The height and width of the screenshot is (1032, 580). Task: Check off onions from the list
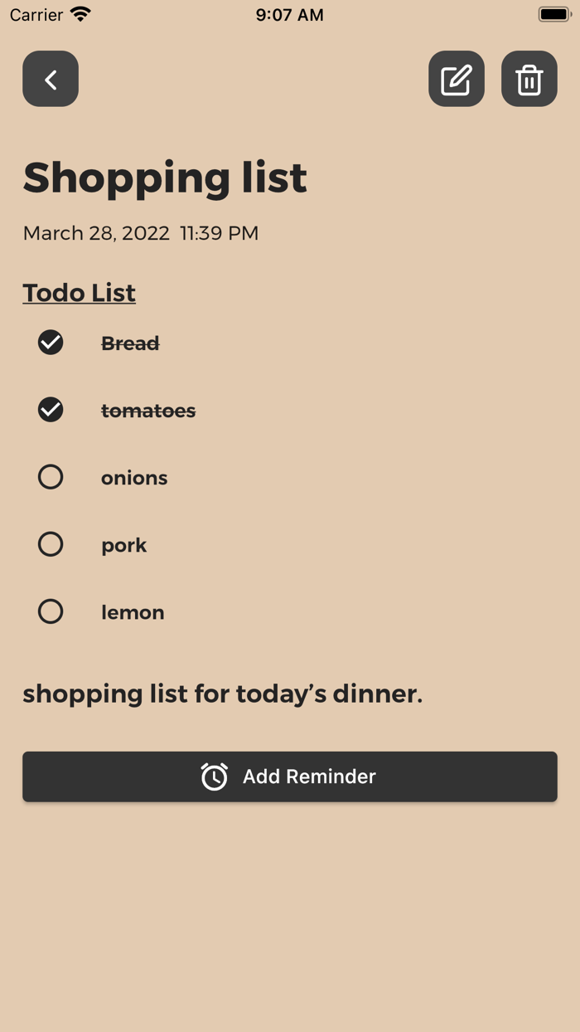(x=51, y=477)
